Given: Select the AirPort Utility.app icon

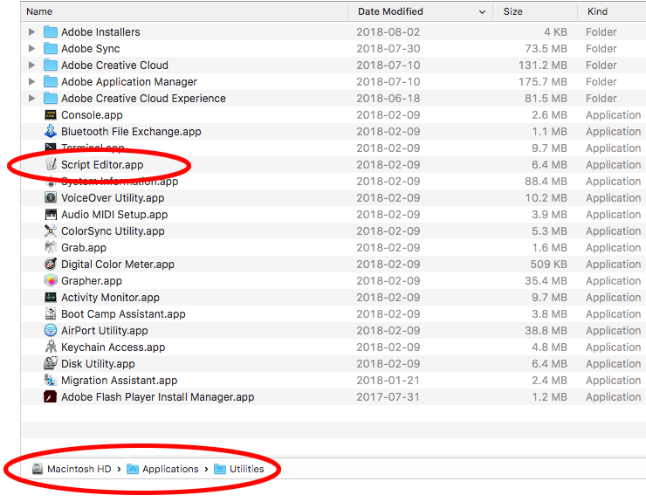Looking at the screenshot, I should click(51, 330).
